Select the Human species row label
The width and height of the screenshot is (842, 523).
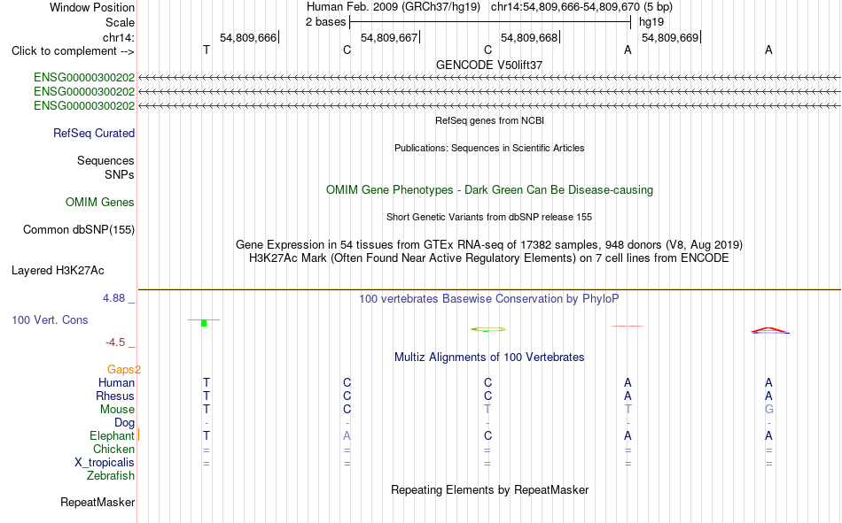click(x=116, y=383)
